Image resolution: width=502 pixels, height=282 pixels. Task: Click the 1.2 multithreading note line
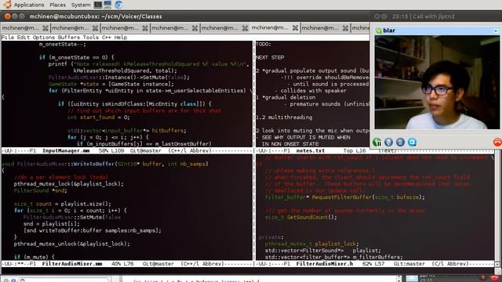(x=284, y=117)
